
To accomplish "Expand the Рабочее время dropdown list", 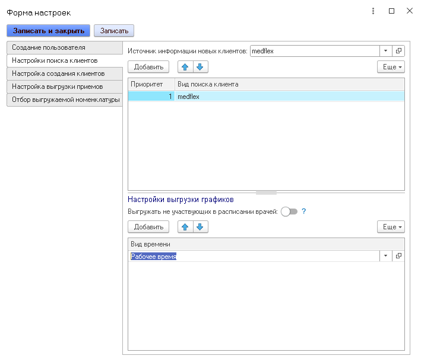I will (x=385, y=256).
